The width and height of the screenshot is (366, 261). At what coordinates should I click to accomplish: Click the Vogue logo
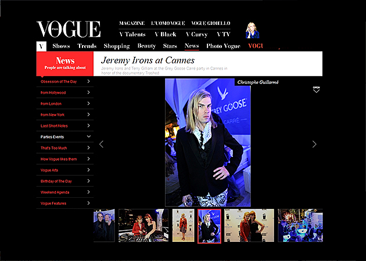69,29
